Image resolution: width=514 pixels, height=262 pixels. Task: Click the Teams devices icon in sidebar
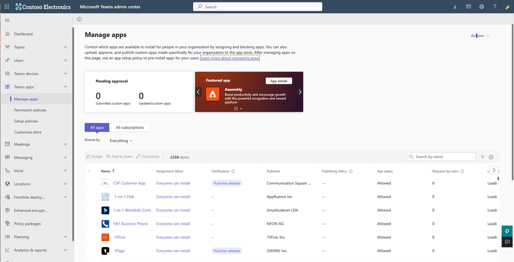[x=8, y=74]
